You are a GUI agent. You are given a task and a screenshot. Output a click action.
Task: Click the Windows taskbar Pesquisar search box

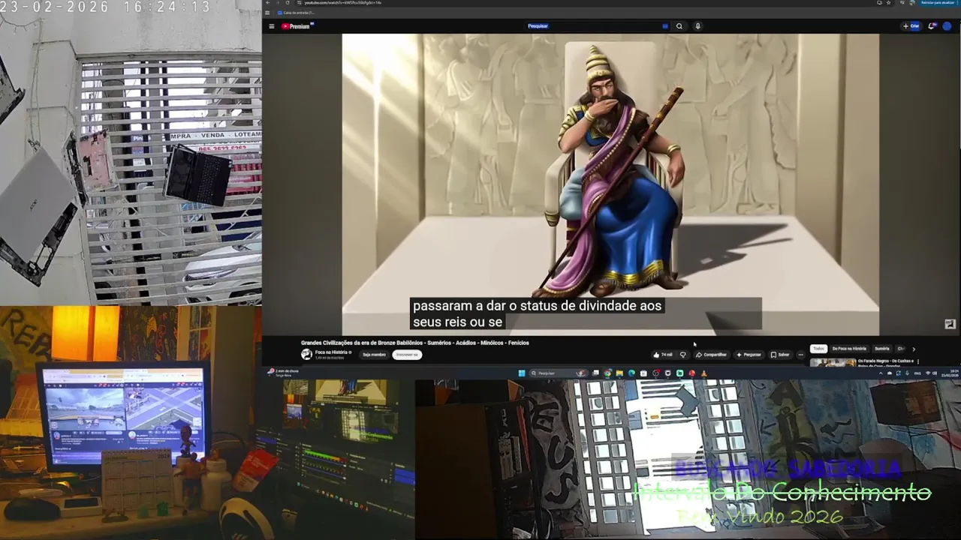click(559, 373)
